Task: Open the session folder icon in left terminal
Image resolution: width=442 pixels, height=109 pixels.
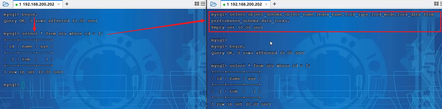Action: [x=6, y=4]
